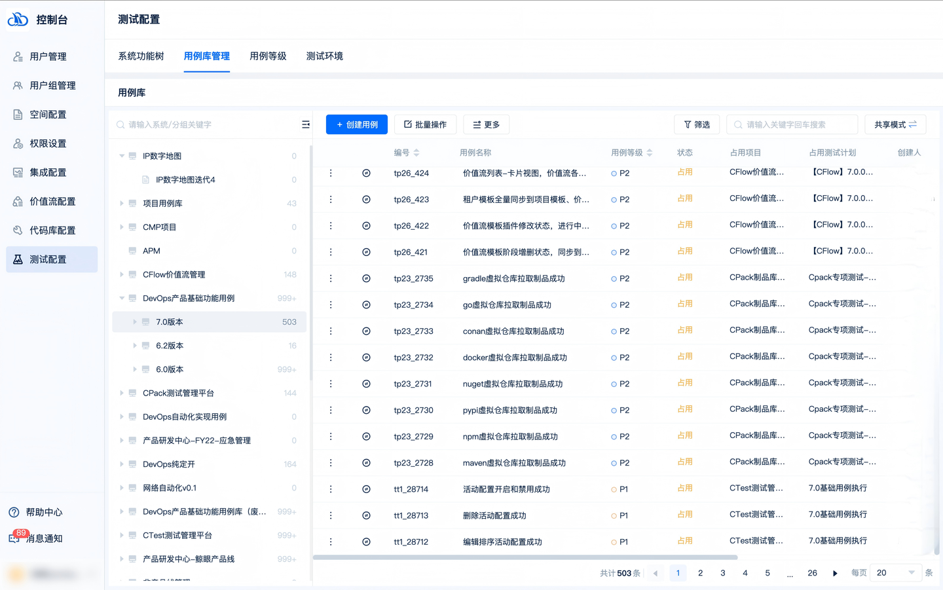Click the 权限设置 sidebar icon
Screen dimensions: 943x590
pos(18,143)
